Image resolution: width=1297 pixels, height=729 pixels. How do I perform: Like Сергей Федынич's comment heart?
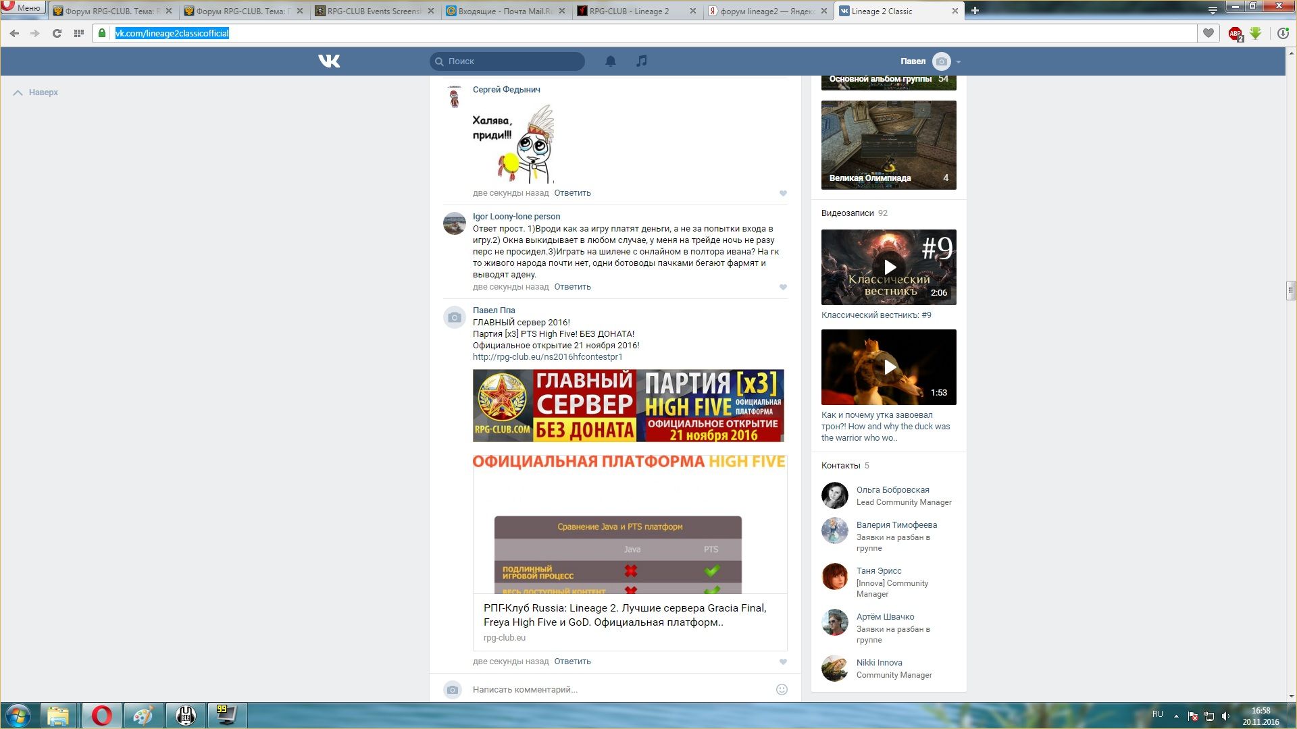coord(783,193)
